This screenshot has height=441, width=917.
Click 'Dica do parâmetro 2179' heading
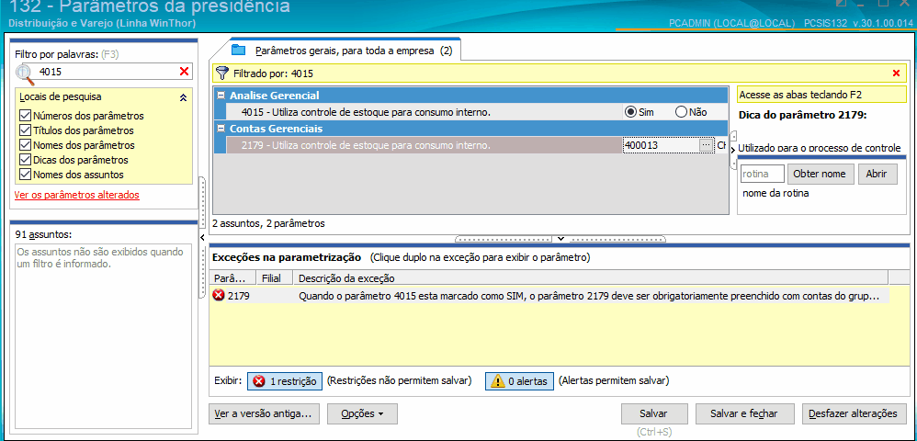point(802,115)
